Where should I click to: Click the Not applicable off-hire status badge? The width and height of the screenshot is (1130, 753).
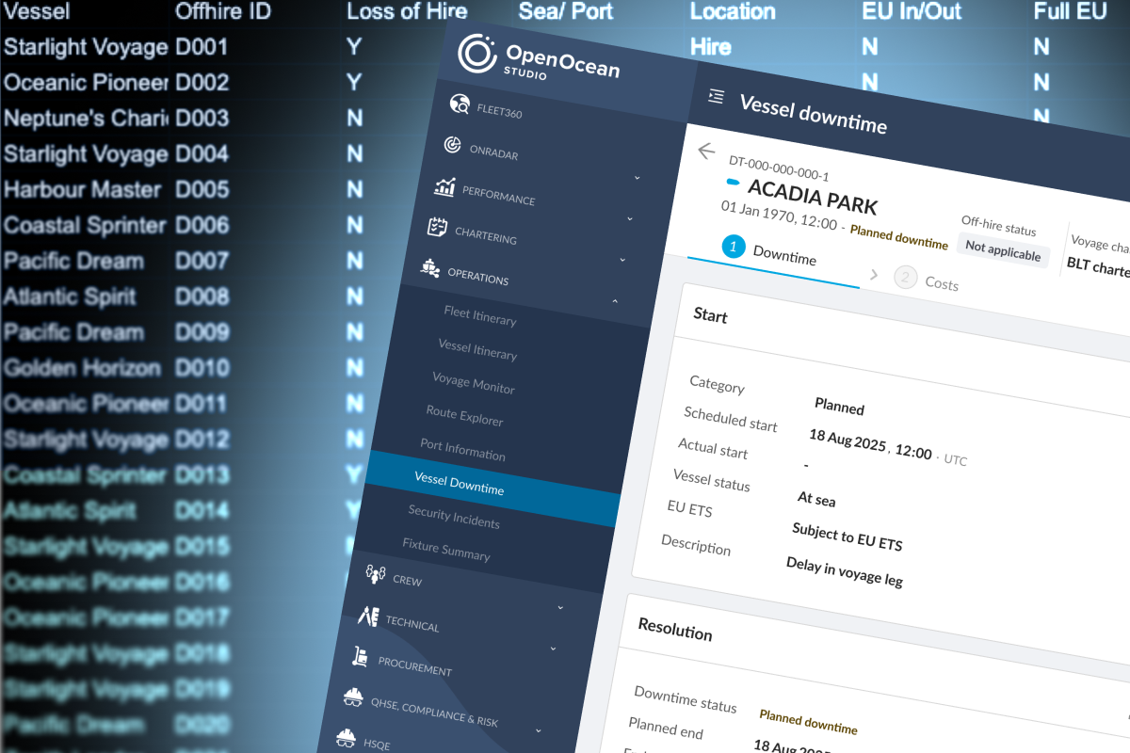(x=1002, y=251)
